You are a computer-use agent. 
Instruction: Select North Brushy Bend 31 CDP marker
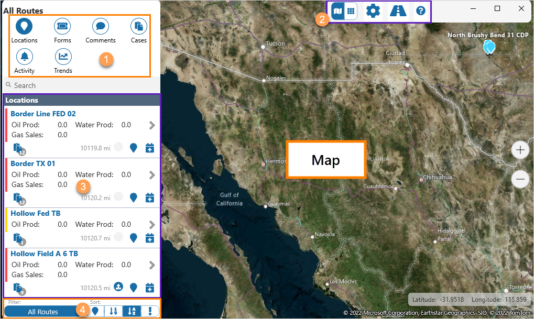pos(489,47)
